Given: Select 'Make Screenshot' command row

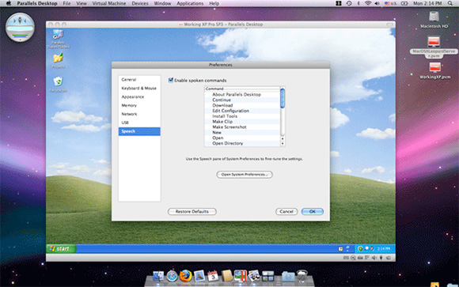Looking at the screenshot, I should [x=242, y=127].
